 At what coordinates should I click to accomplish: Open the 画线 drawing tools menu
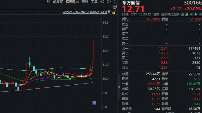[x=85, y=2]
